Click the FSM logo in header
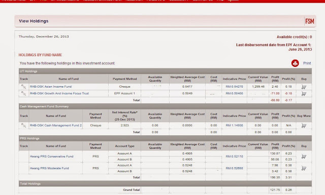325x195 pixels. tap(309, 21)
